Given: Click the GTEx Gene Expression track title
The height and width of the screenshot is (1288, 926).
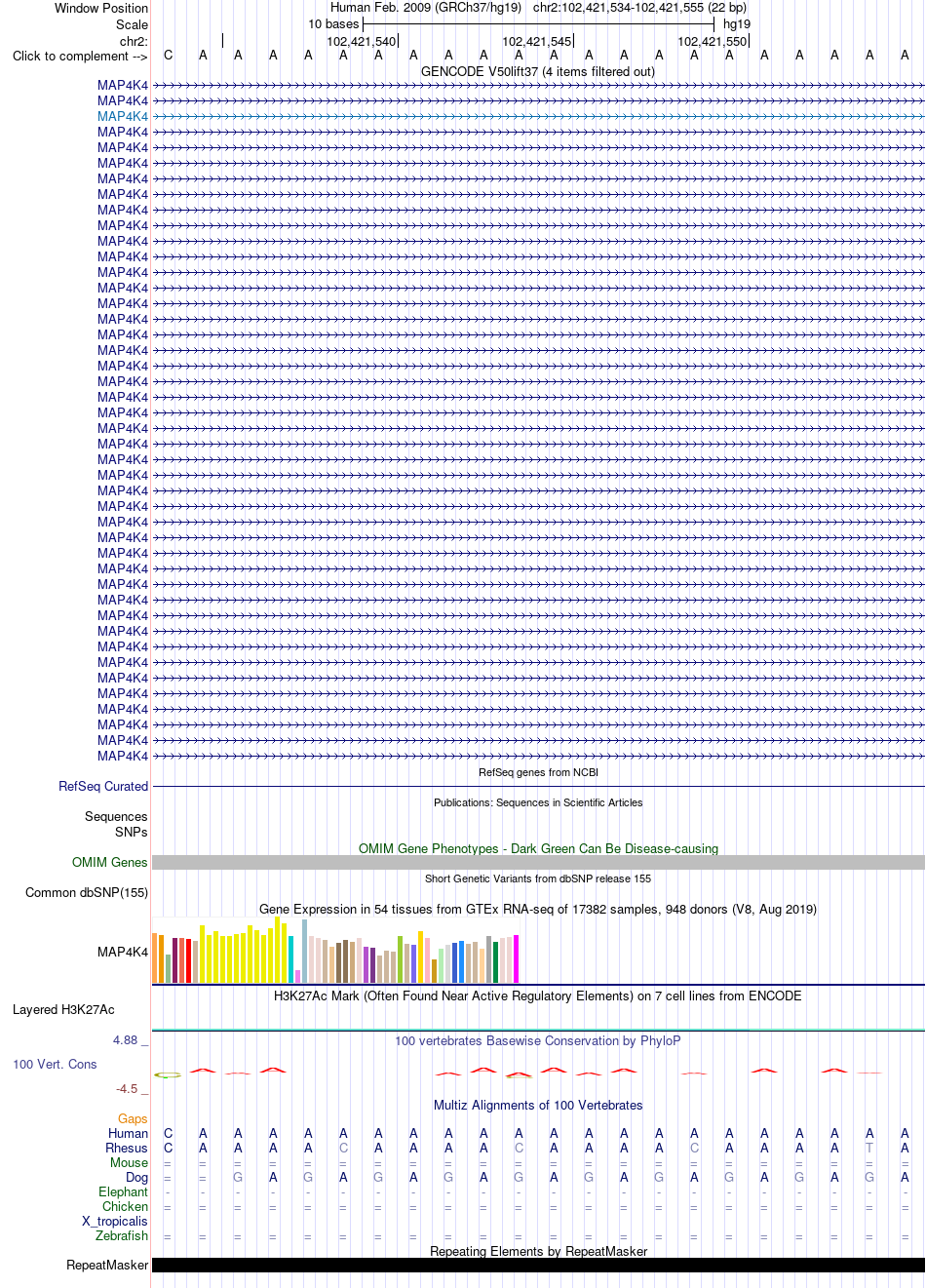Looking at the screenshot, I should (538, 909).
